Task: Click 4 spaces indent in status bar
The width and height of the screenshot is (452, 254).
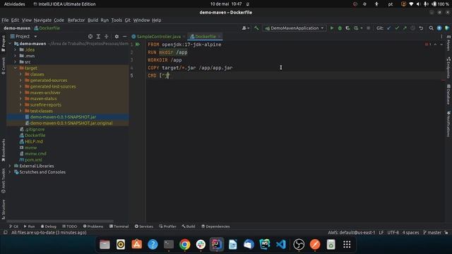Action: click(x=410, y=232)
